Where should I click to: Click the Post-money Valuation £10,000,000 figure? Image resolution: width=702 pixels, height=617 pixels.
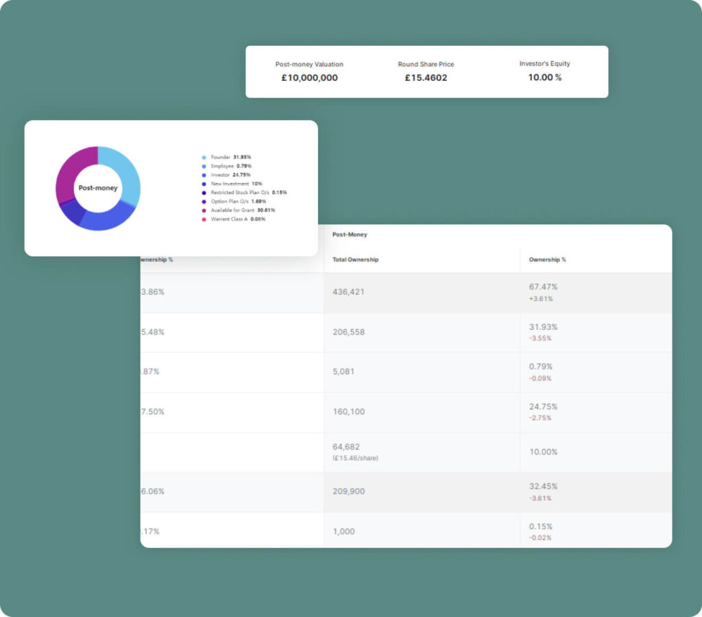click(x=309, y=77)
